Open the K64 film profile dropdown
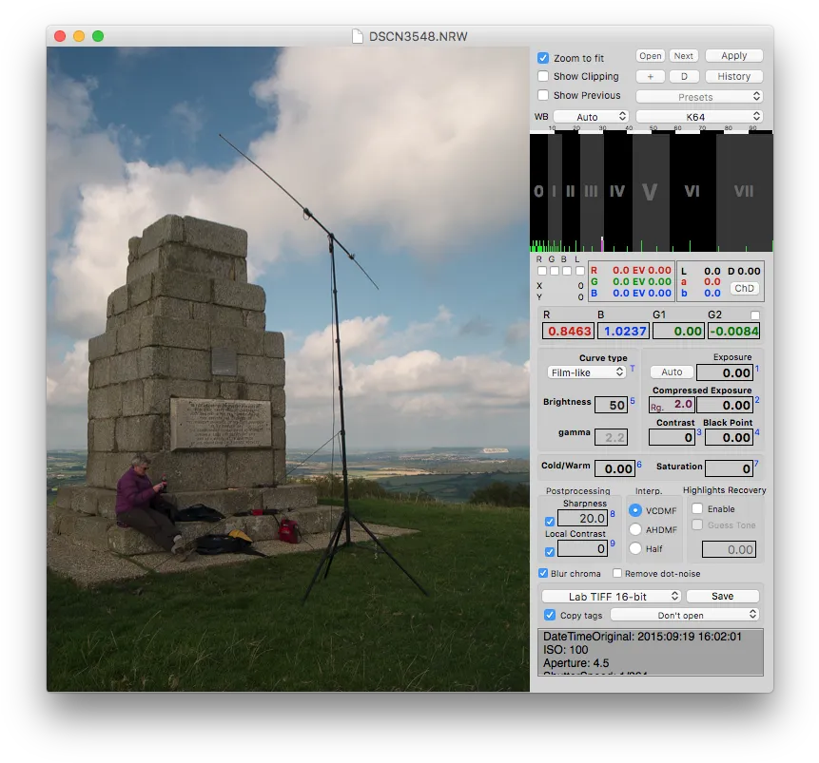 click(699, 116)
